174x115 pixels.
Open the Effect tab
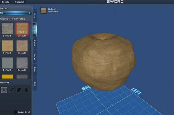click(35, 70)
